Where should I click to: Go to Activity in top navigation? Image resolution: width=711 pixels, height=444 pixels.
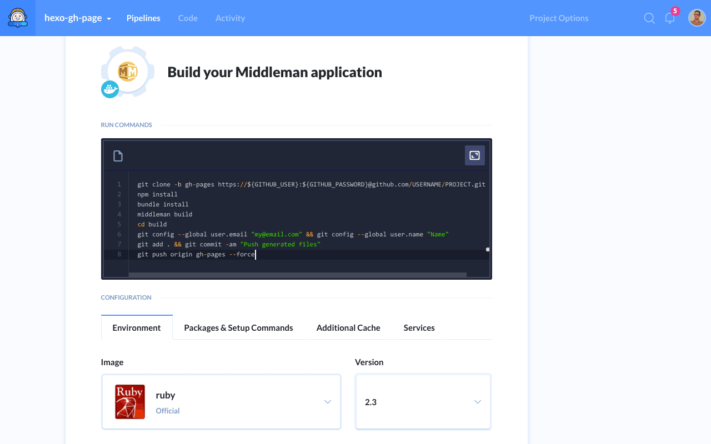pos(230,18)
